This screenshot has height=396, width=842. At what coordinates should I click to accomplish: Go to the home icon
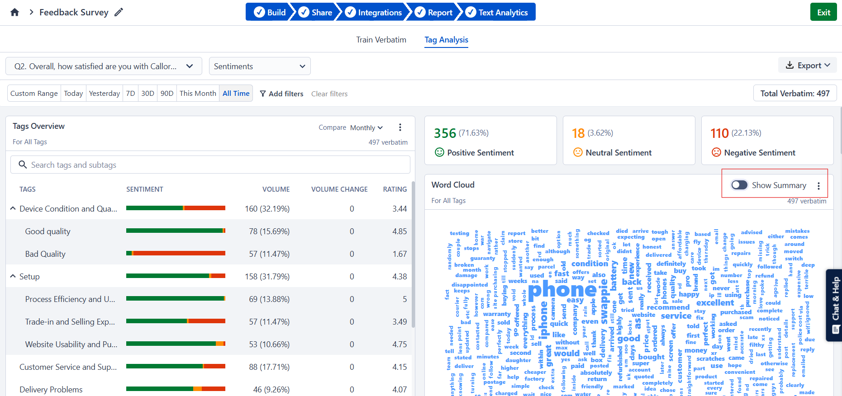(14, 12)
